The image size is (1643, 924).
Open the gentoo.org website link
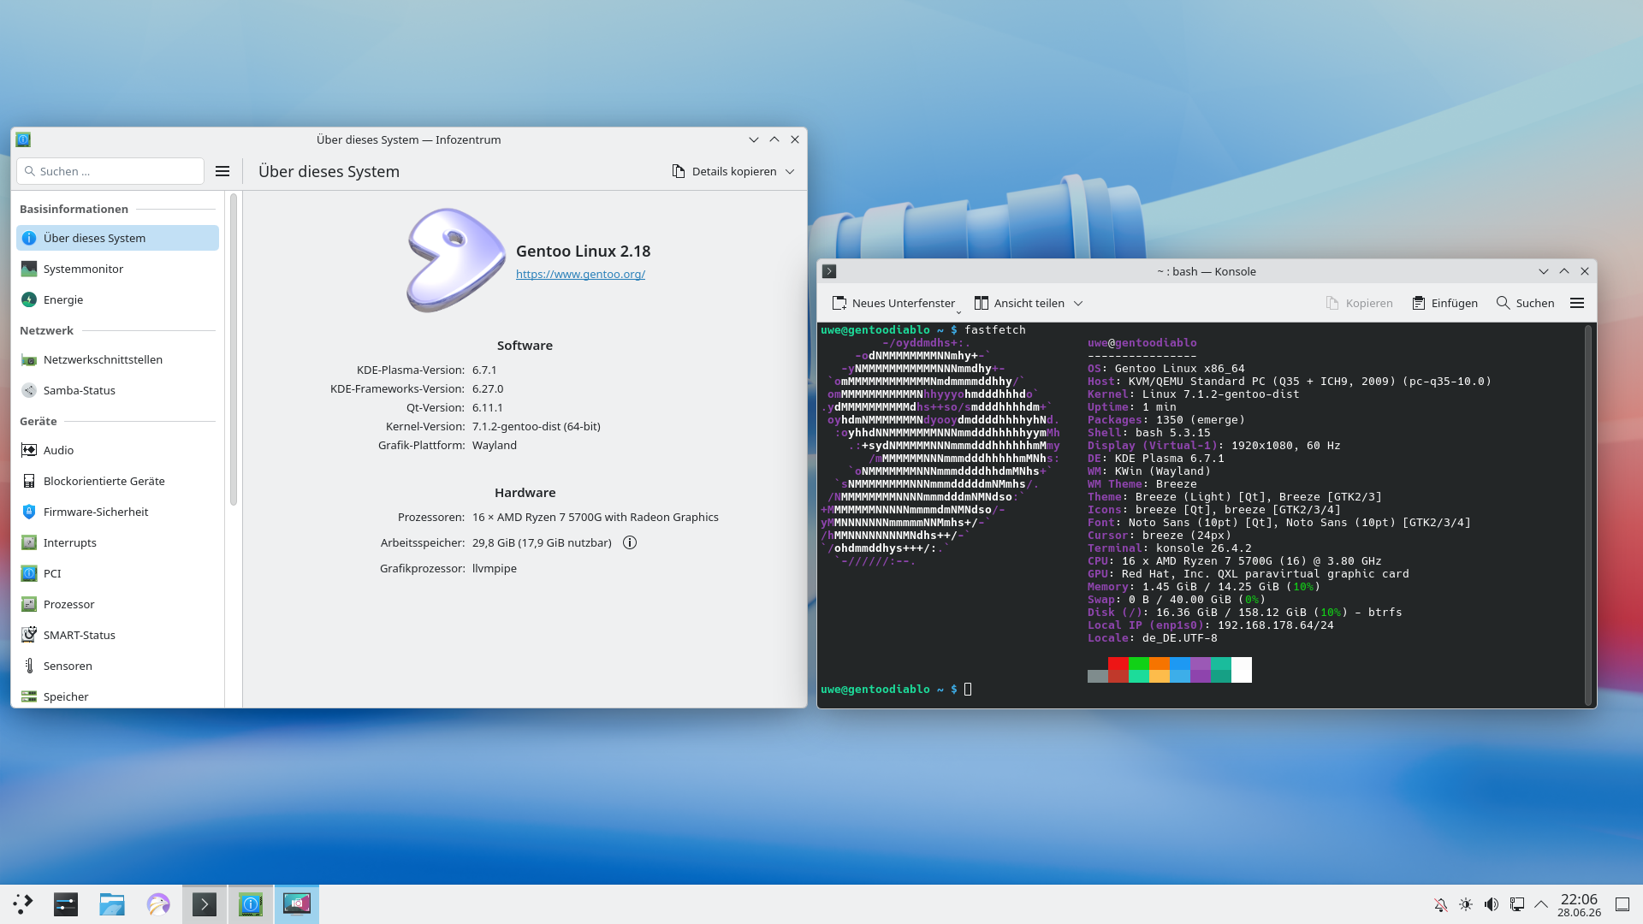click(580, 274)
